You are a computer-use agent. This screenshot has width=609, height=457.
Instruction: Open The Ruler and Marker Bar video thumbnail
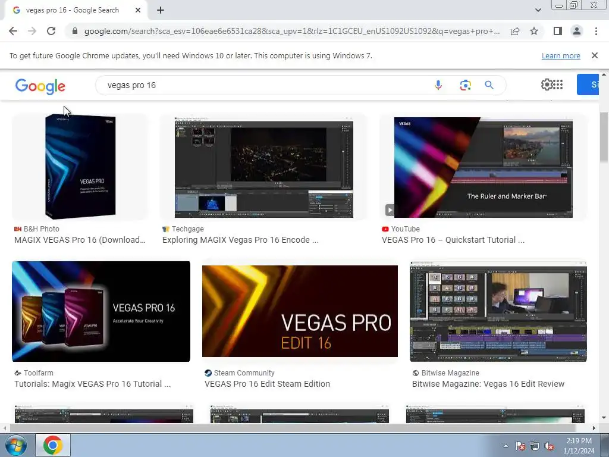pos(483,167)
